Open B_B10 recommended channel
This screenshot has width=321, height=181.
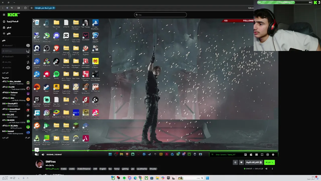click(x=16, y=88)
